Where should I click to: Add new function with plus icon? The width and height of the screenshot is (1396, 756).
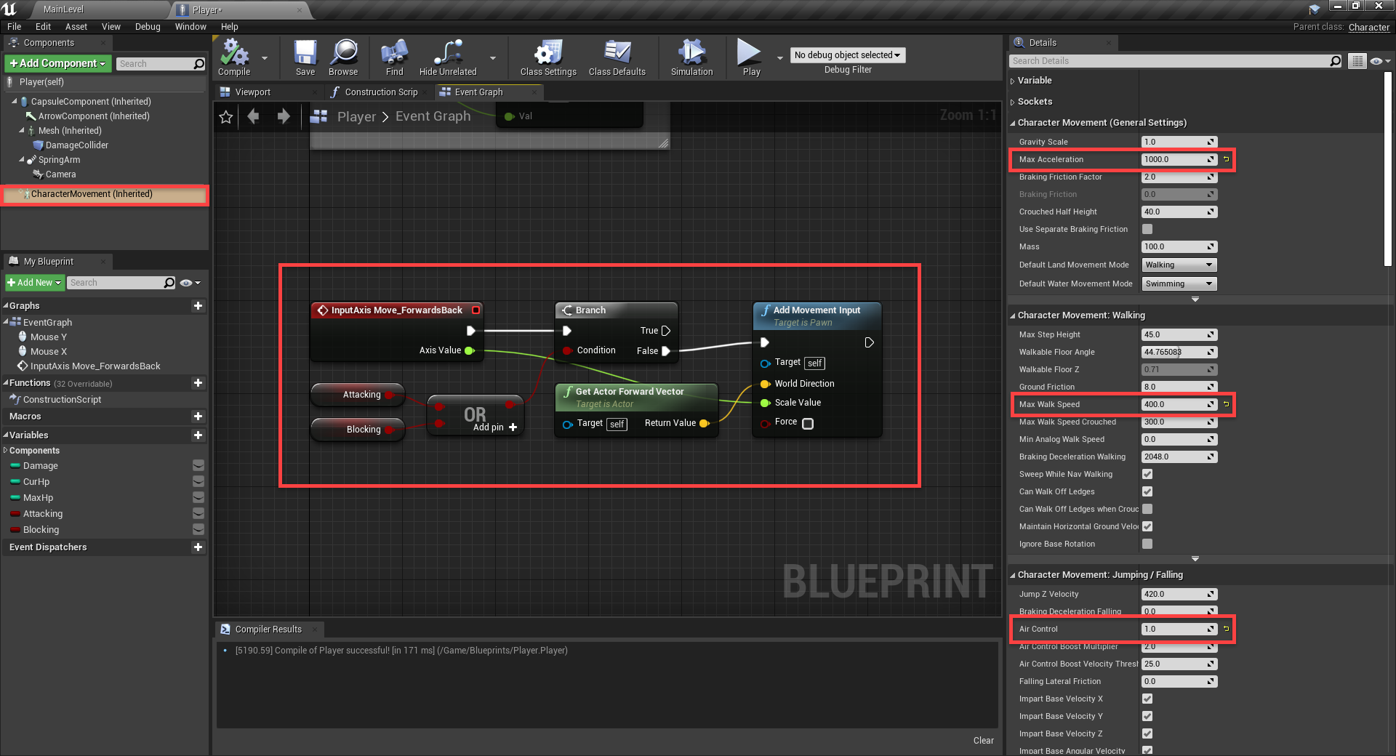click(x=198, y=383)
